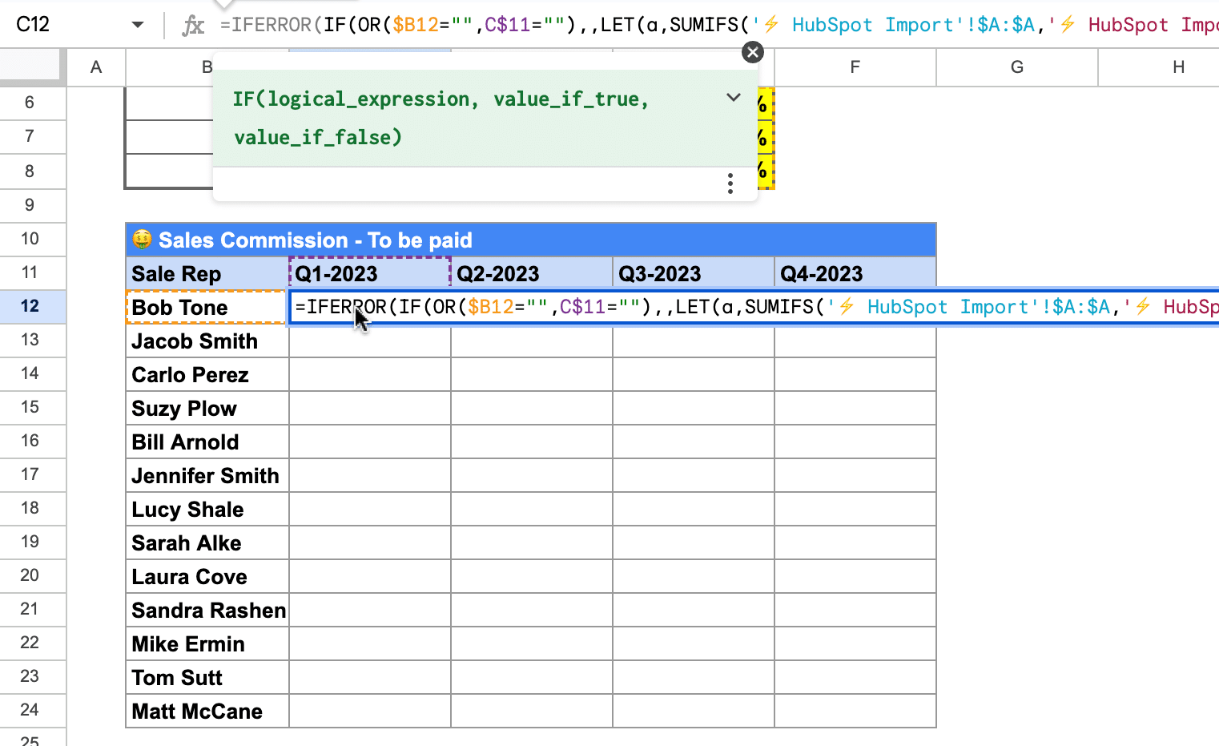Select row 12 header
Image resolution: width=1219 pixels, height=746 pixels.
coord(30,306)
